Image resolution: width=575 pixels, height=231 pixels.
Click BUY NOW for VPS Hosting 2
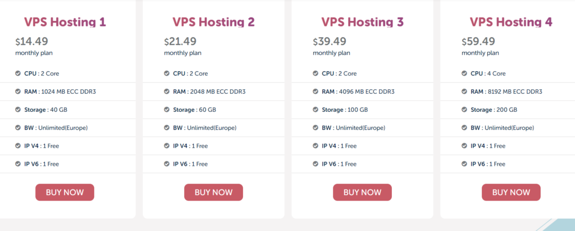click(213, 192)
